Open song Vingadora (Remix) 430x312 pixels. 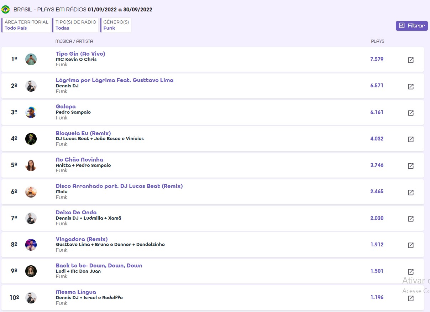(82, 239)
